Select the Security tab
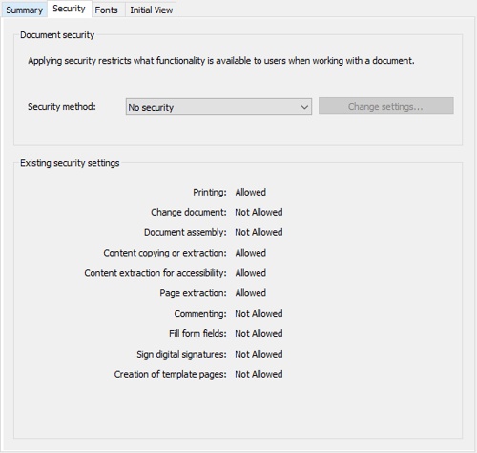 [70, 9]
